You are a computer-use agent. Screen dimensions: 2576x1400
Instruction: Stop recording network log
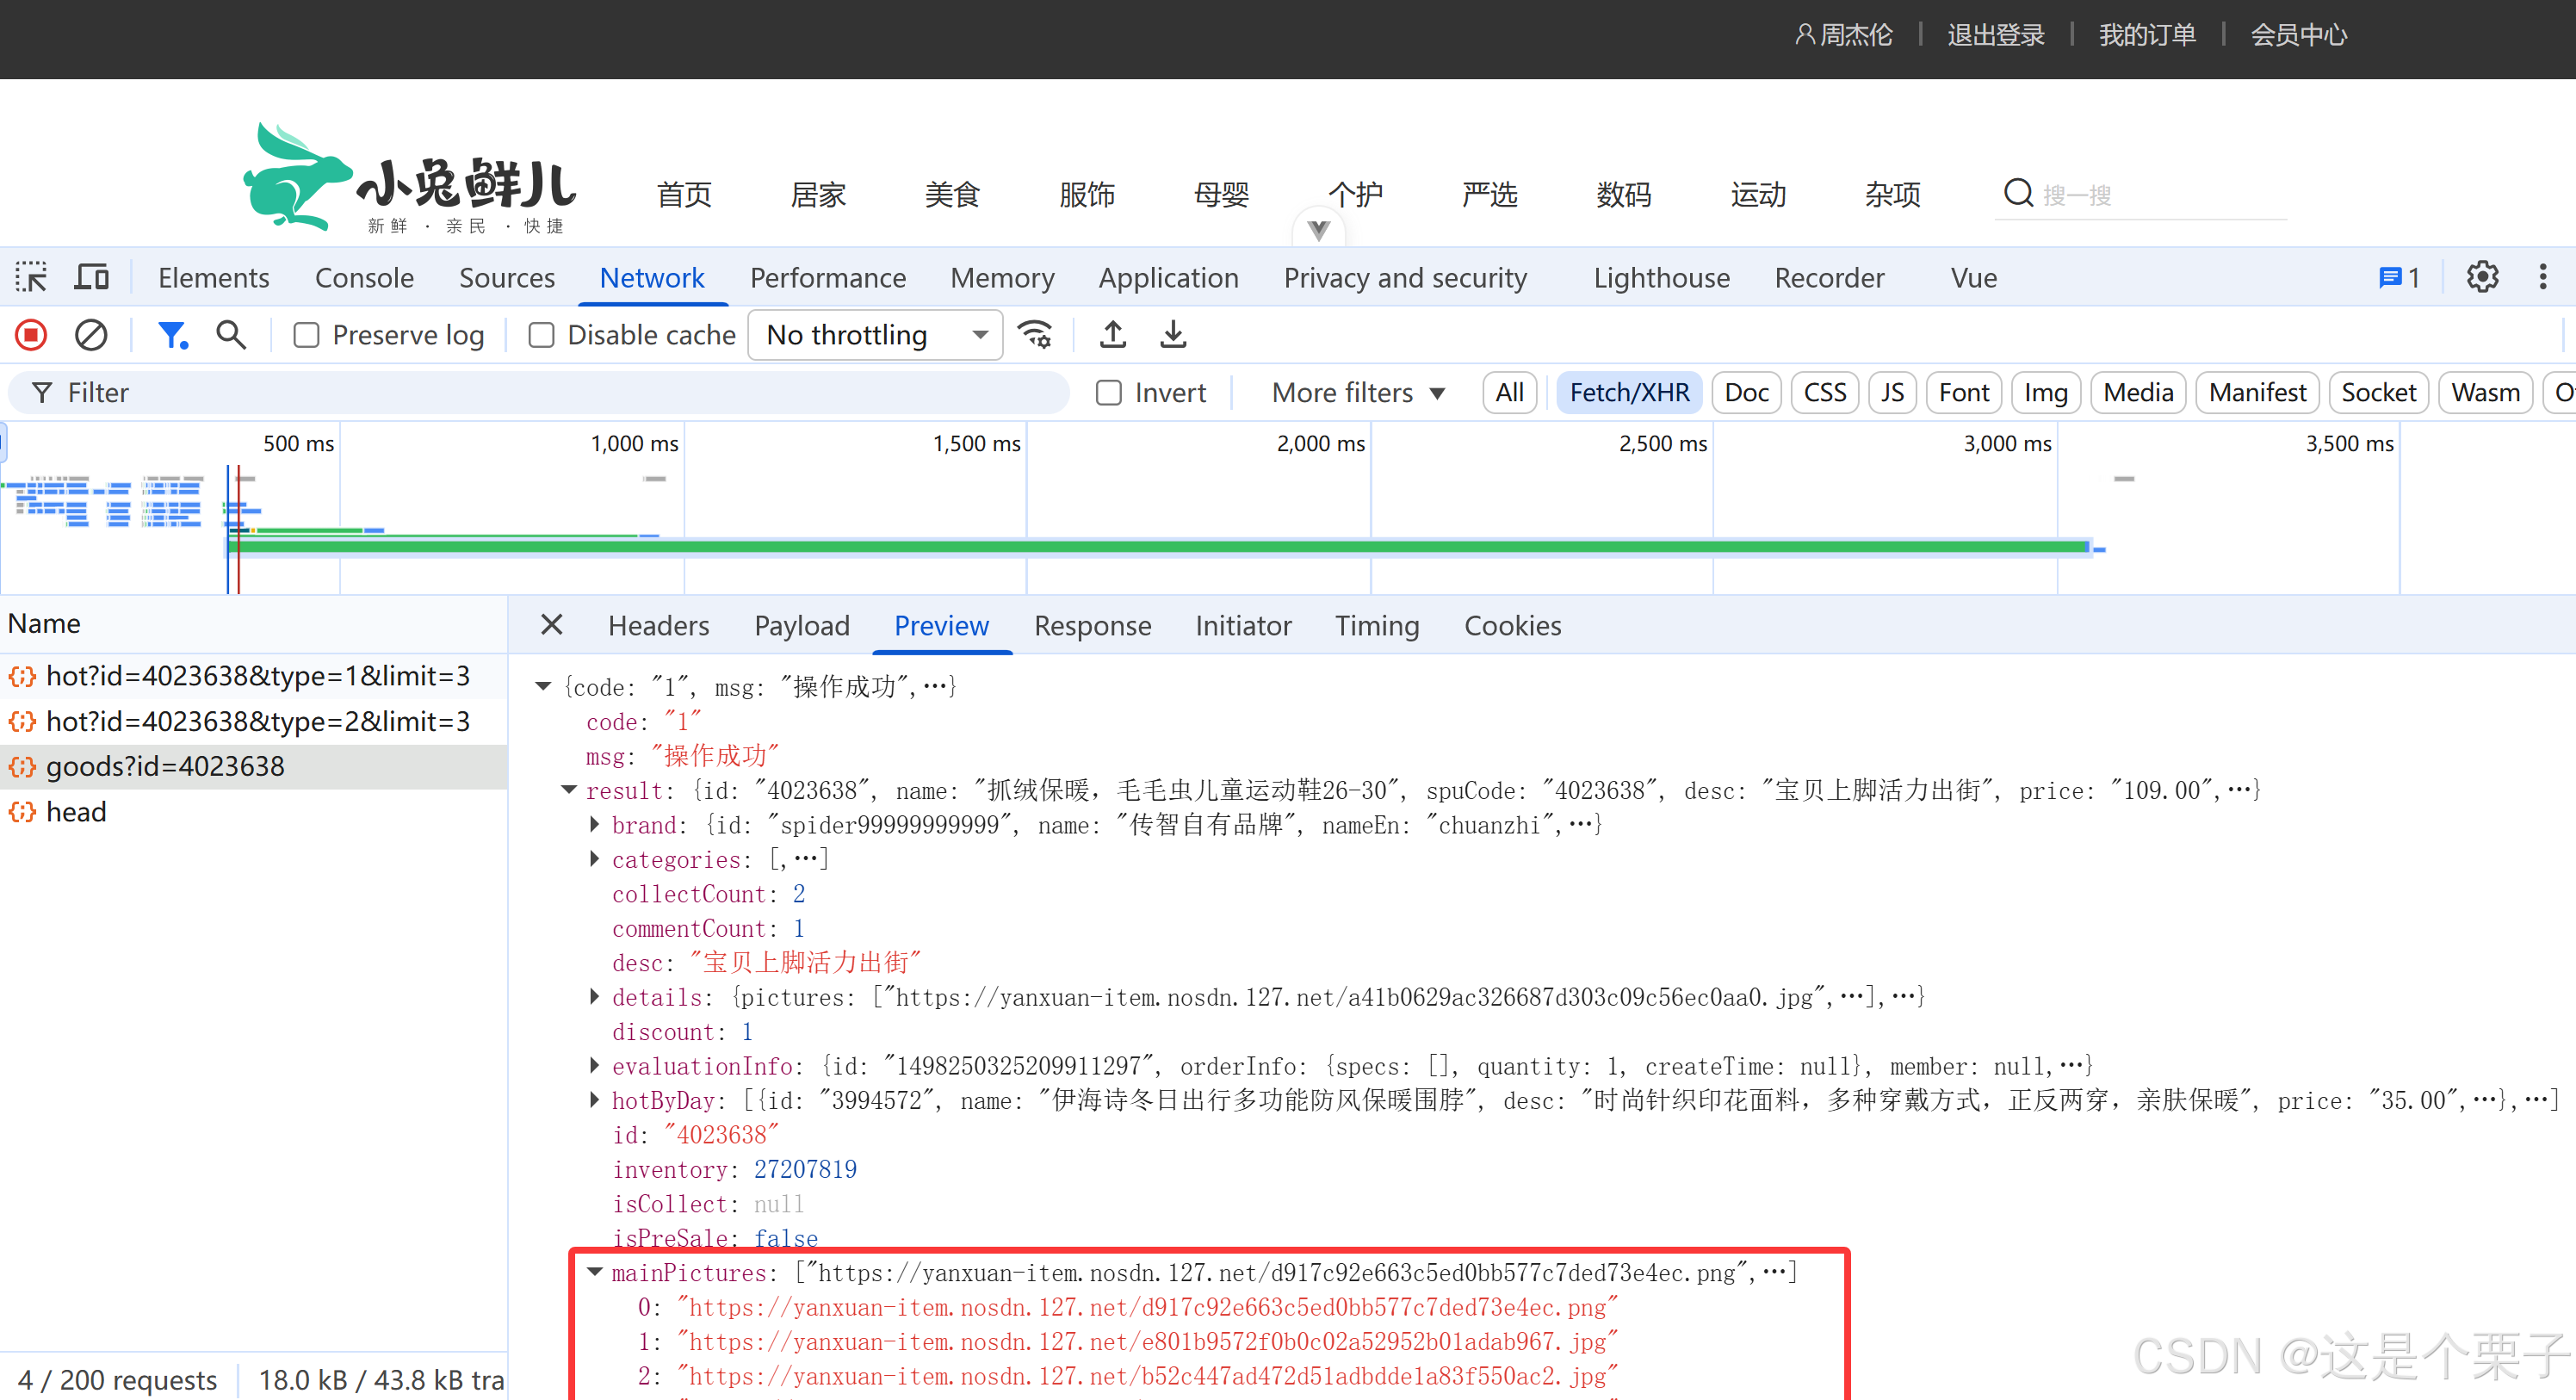[31, 335]
